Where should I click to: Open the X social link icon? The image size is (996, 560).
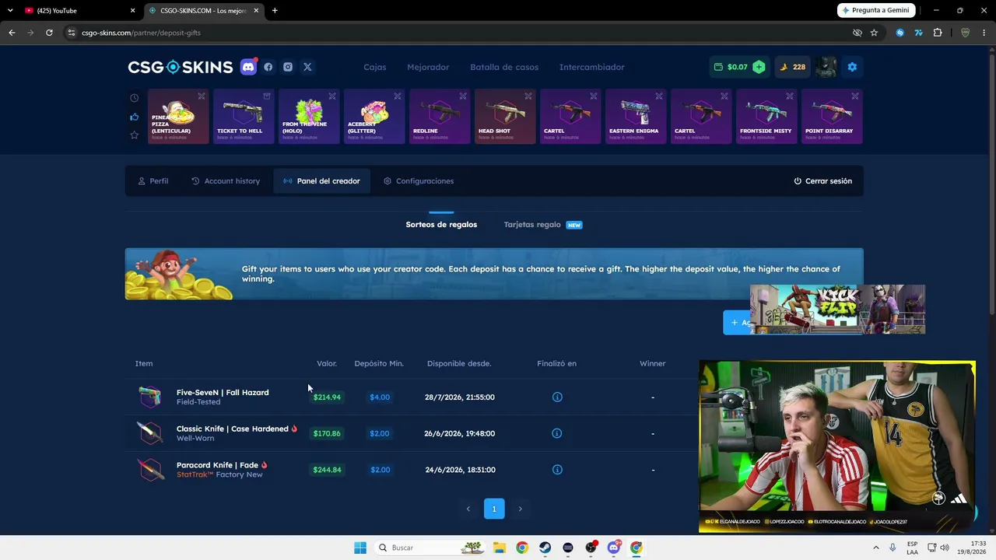[307, 67]
